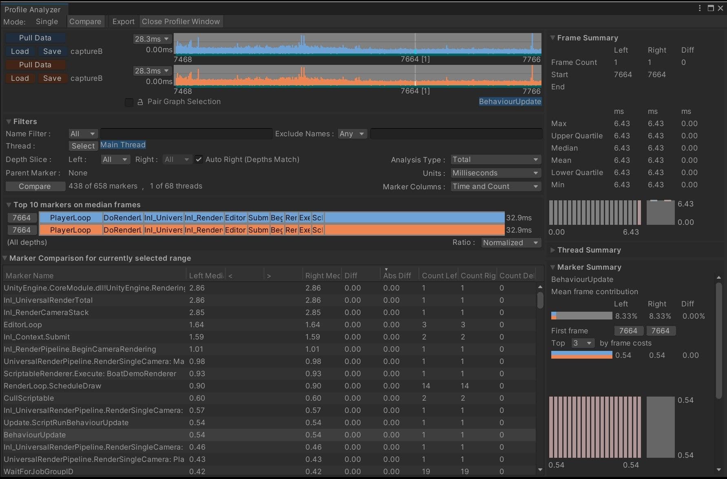Switch Mode to Compare
This screenshot has height=479, width=727.
pos(85,21)
